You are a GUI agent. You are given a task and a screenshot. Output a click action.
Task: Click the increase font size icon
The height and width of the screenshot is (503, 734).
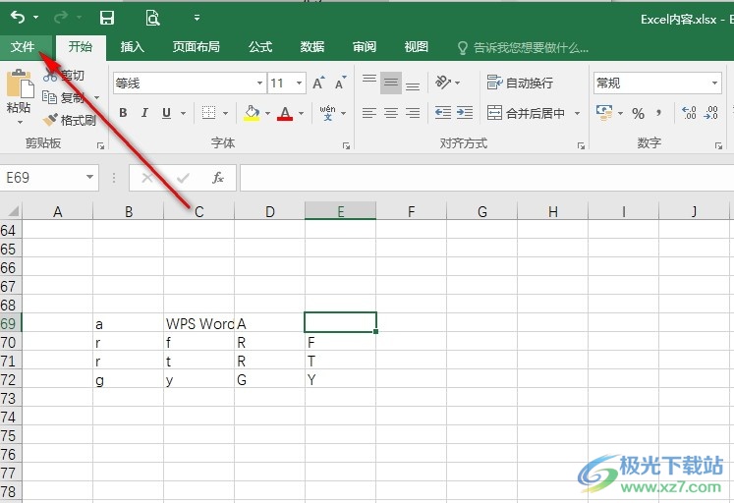click(318, 84)
